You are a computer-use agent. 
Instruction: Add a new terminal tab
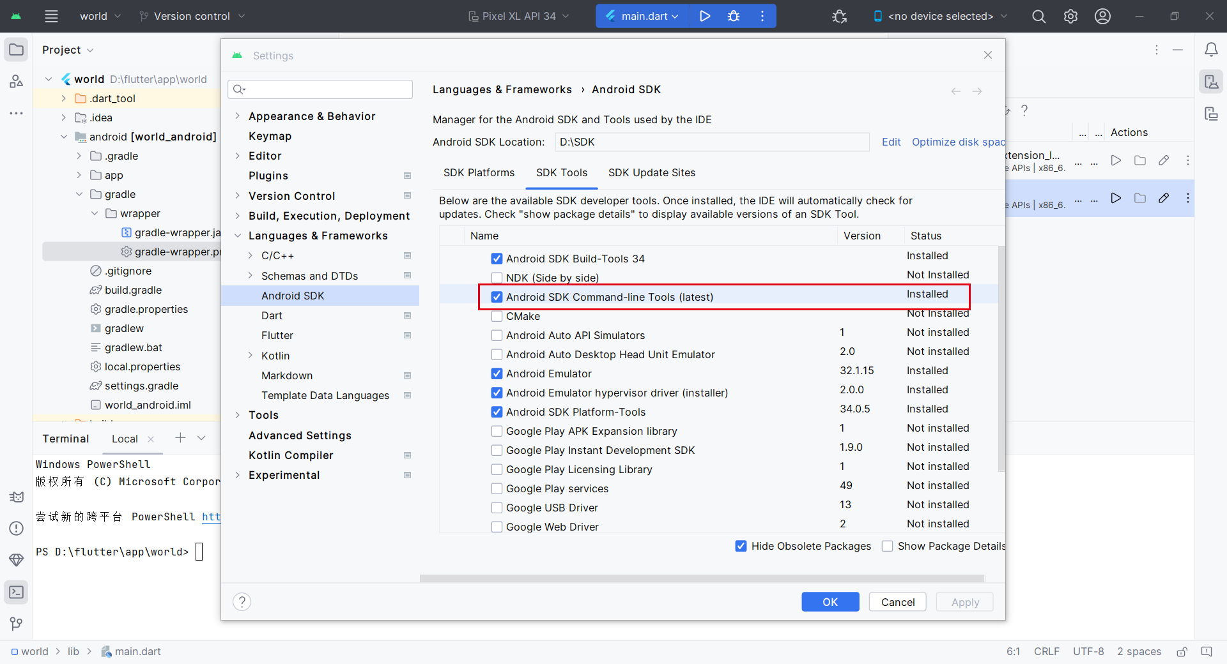[x=180, y=438]
